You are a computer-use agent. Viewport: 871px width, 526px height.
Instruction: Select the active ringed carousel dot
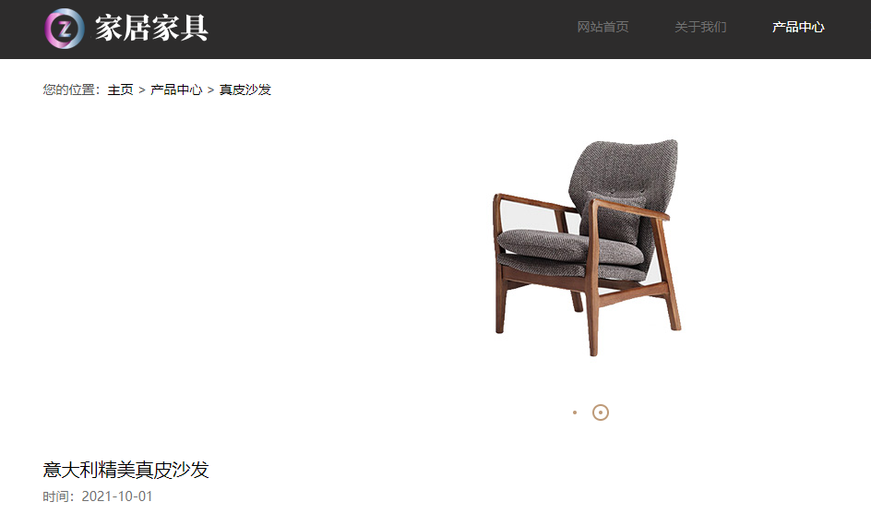pos(601,412)
